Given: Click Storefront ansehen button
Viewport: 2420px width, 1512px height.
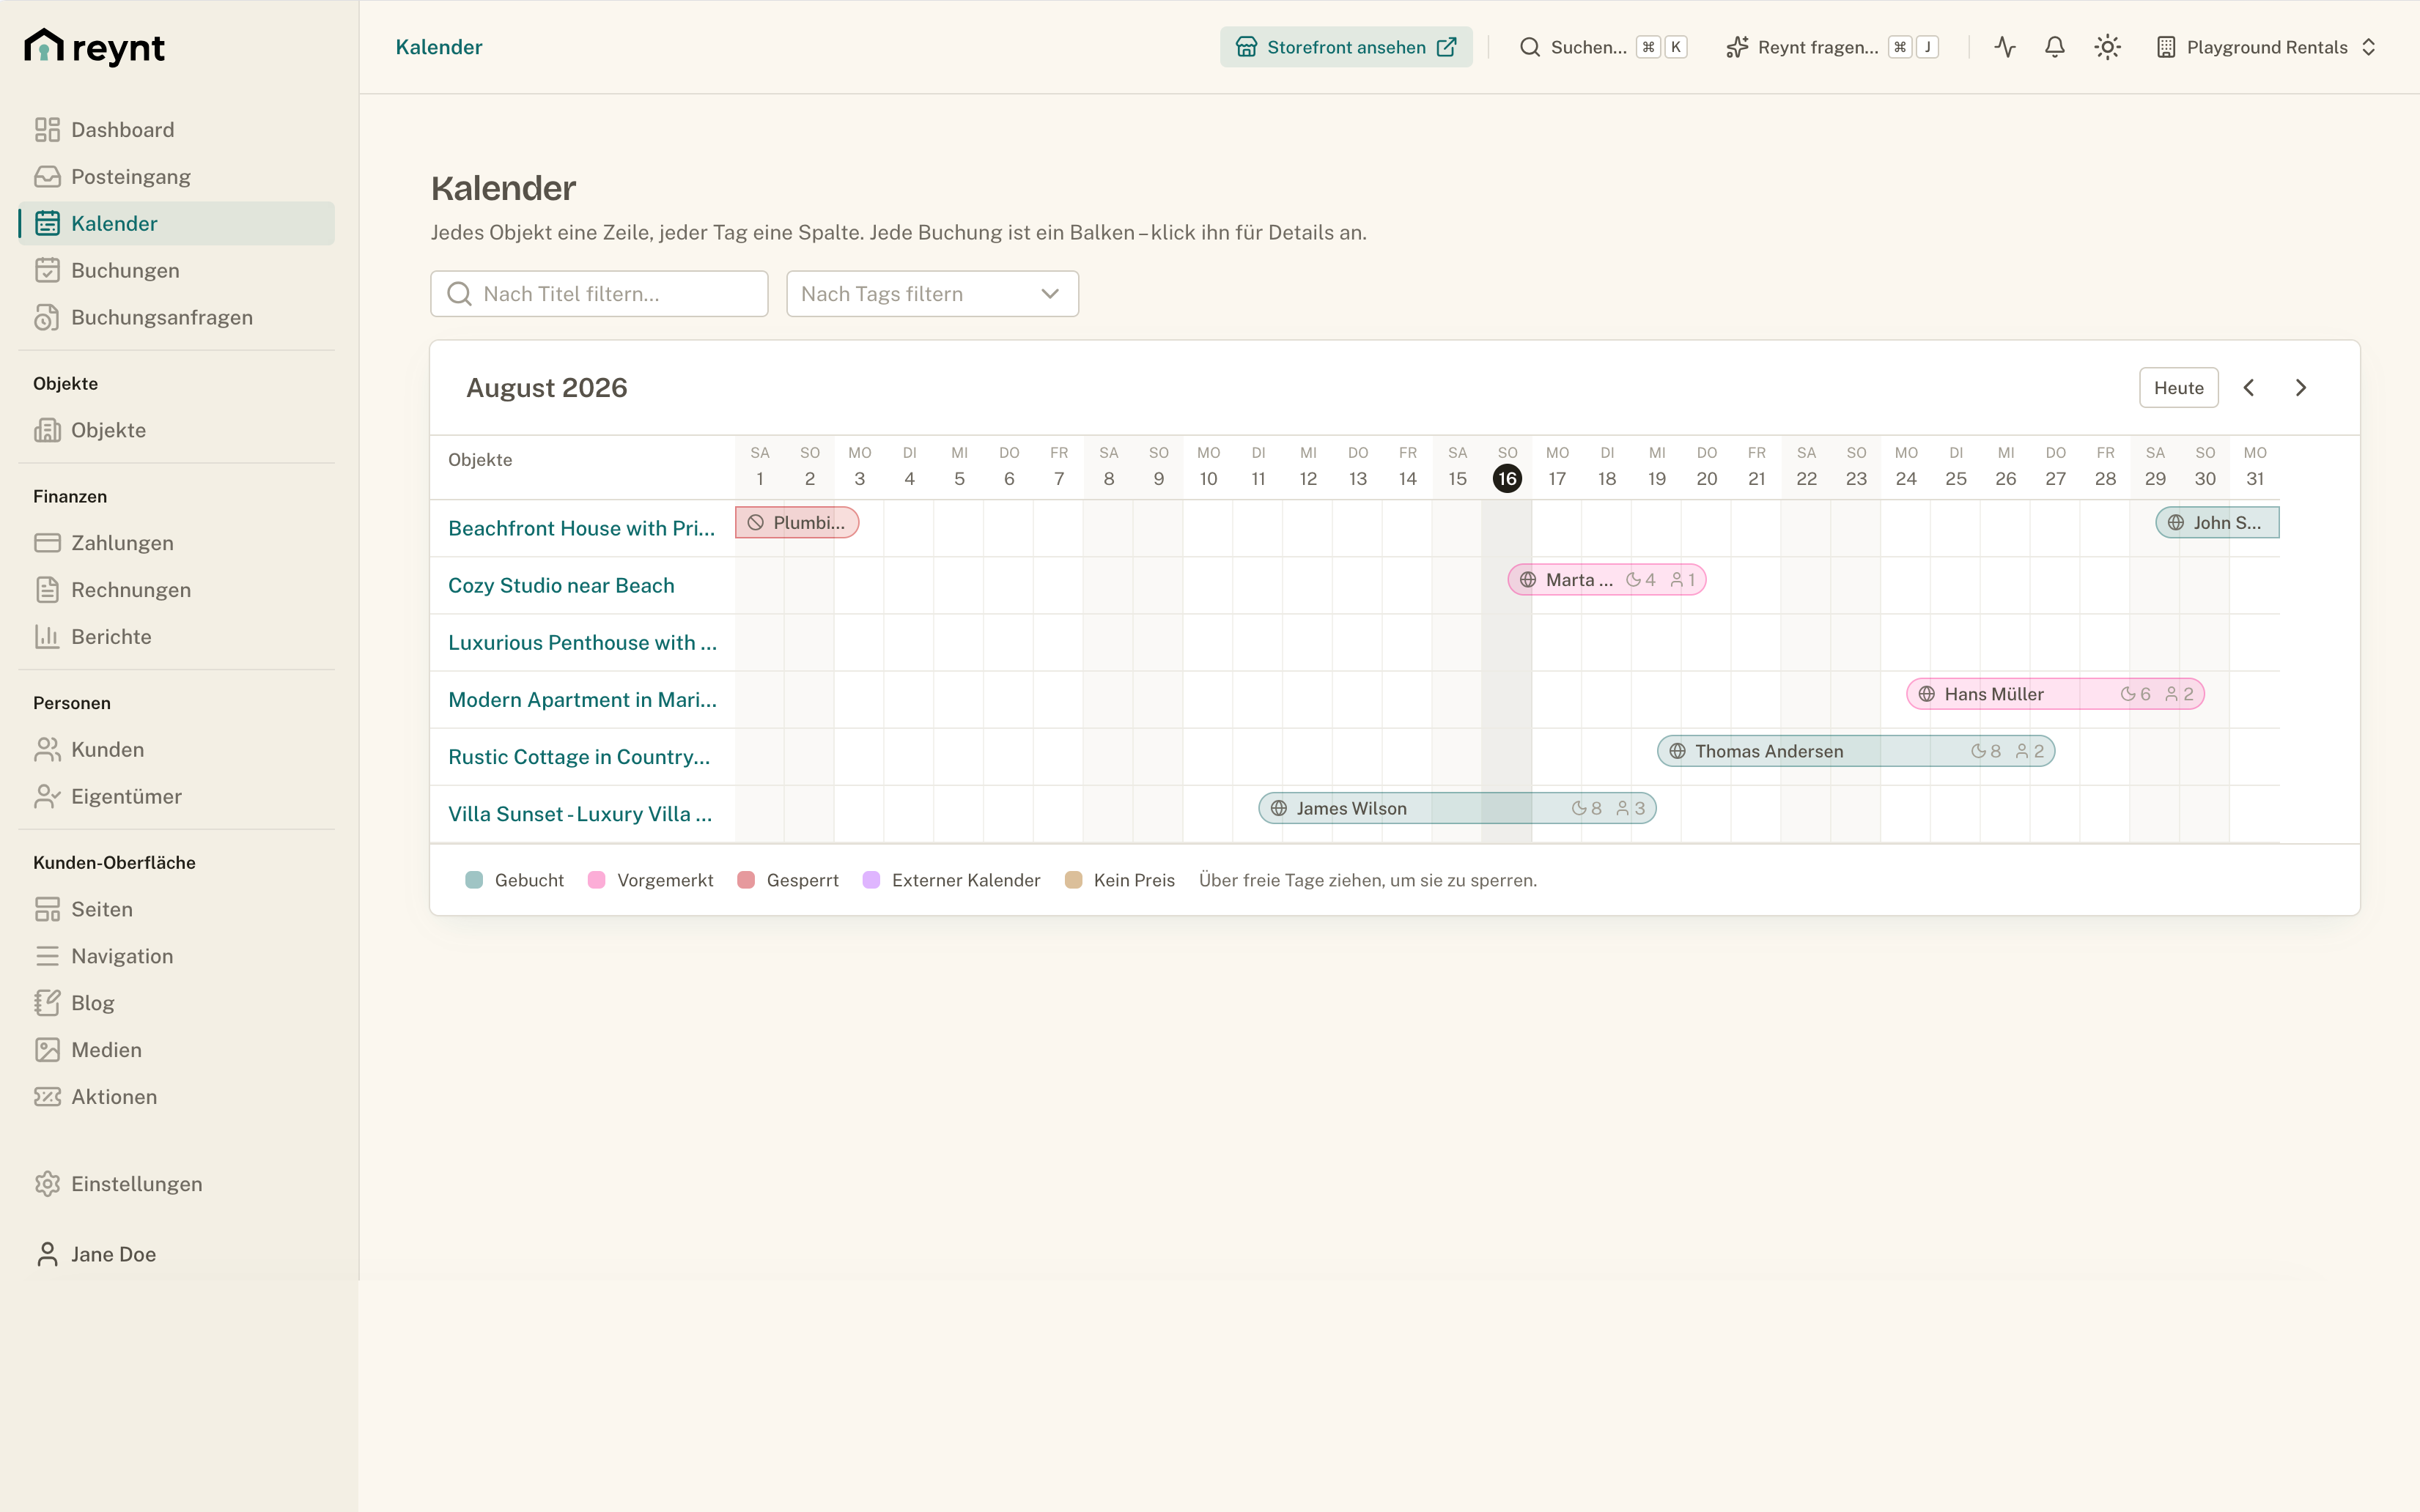Looking at the screenshot, I should pyautogui.click(x=1346, y=47).
